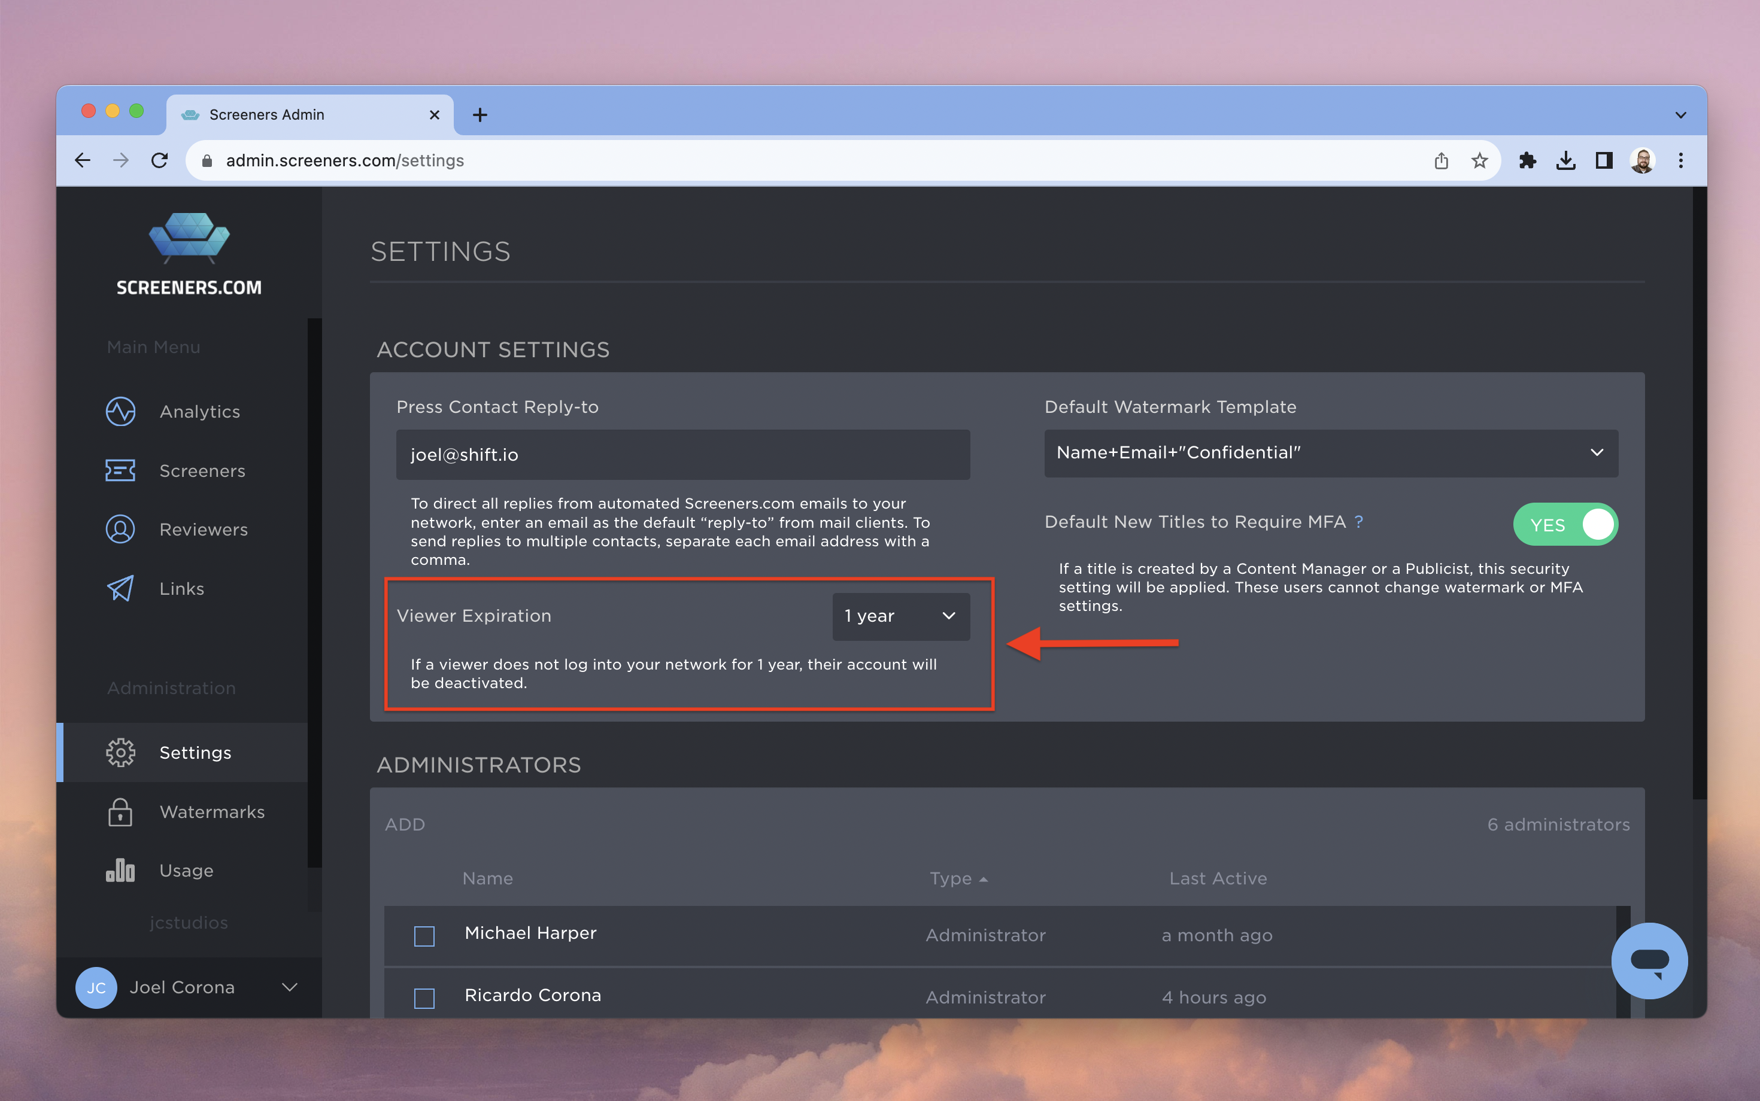Open the Chrome profile picture

[1643, 160]
